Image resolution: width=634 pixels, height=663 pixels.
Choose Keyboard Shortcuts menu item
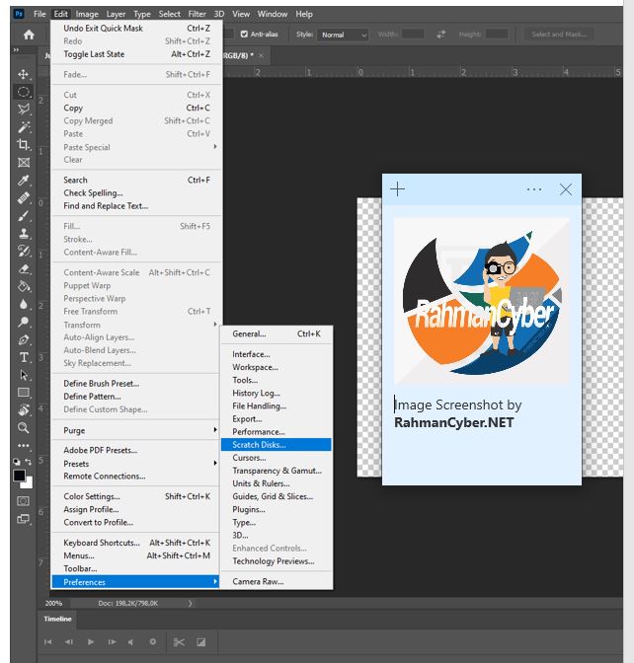[x=136, y=543]
